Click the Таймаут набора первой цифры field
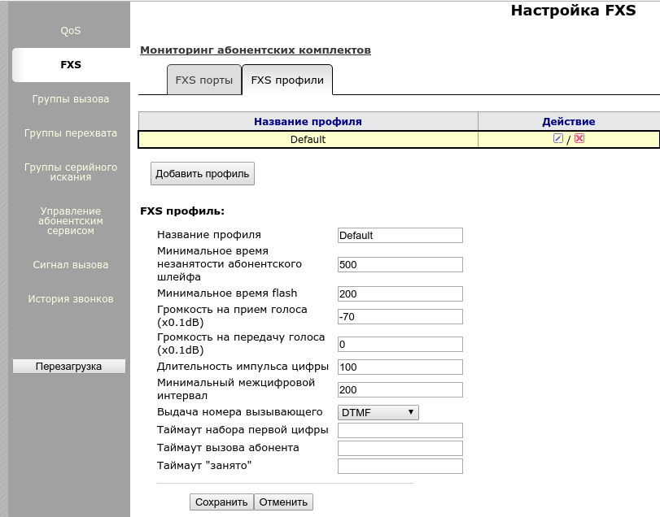 click(400, 430)
